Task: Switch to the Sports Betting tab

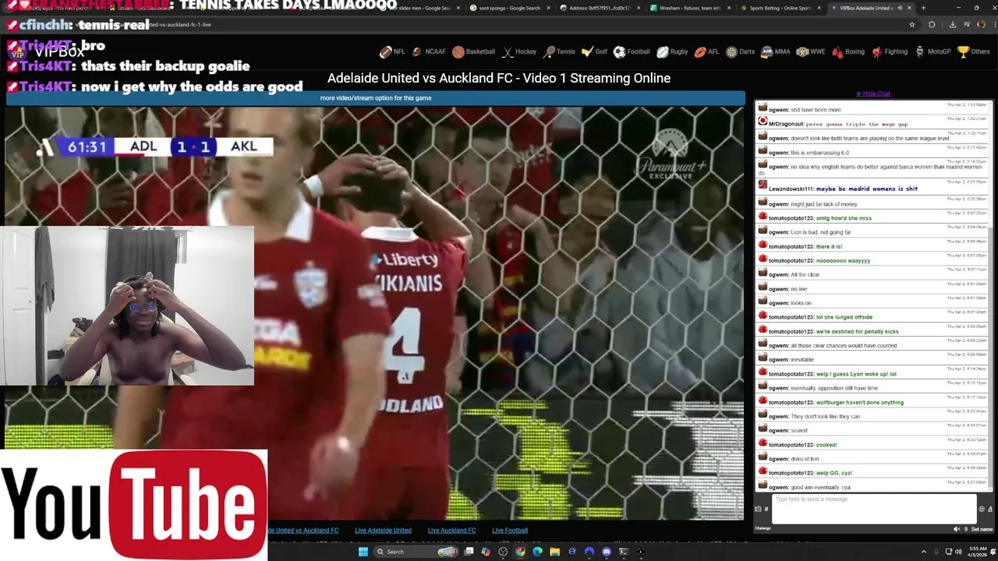Action: click(780, 8)
